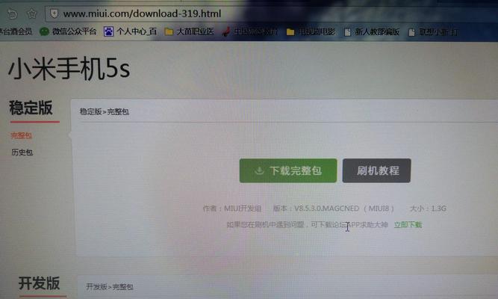Click the Baidu paw icon bookmark
The image size is (498, 299).
108,31
